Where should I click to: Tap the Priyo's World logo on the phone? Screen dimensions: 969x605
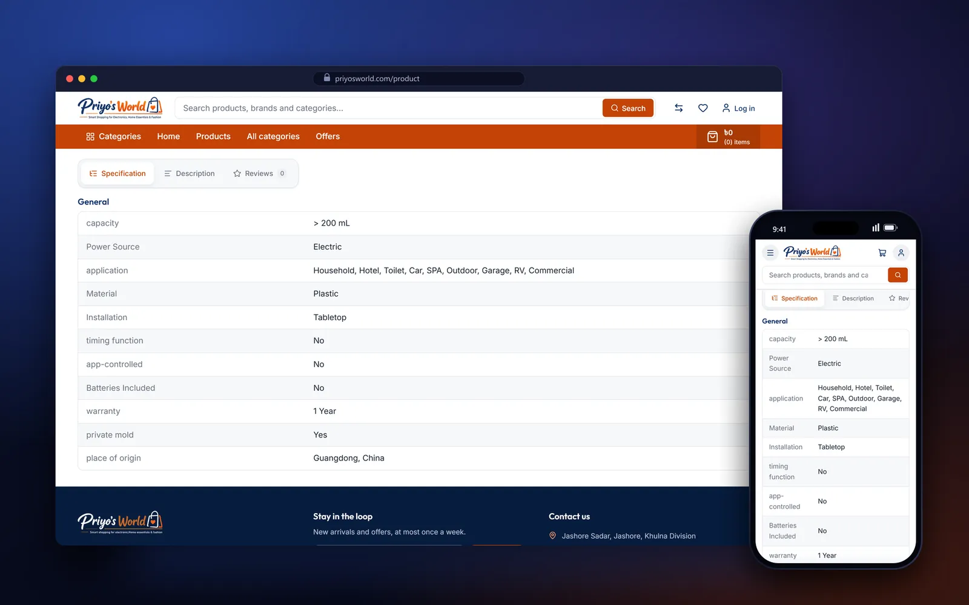pyautogui.click(x=812, y=252)
